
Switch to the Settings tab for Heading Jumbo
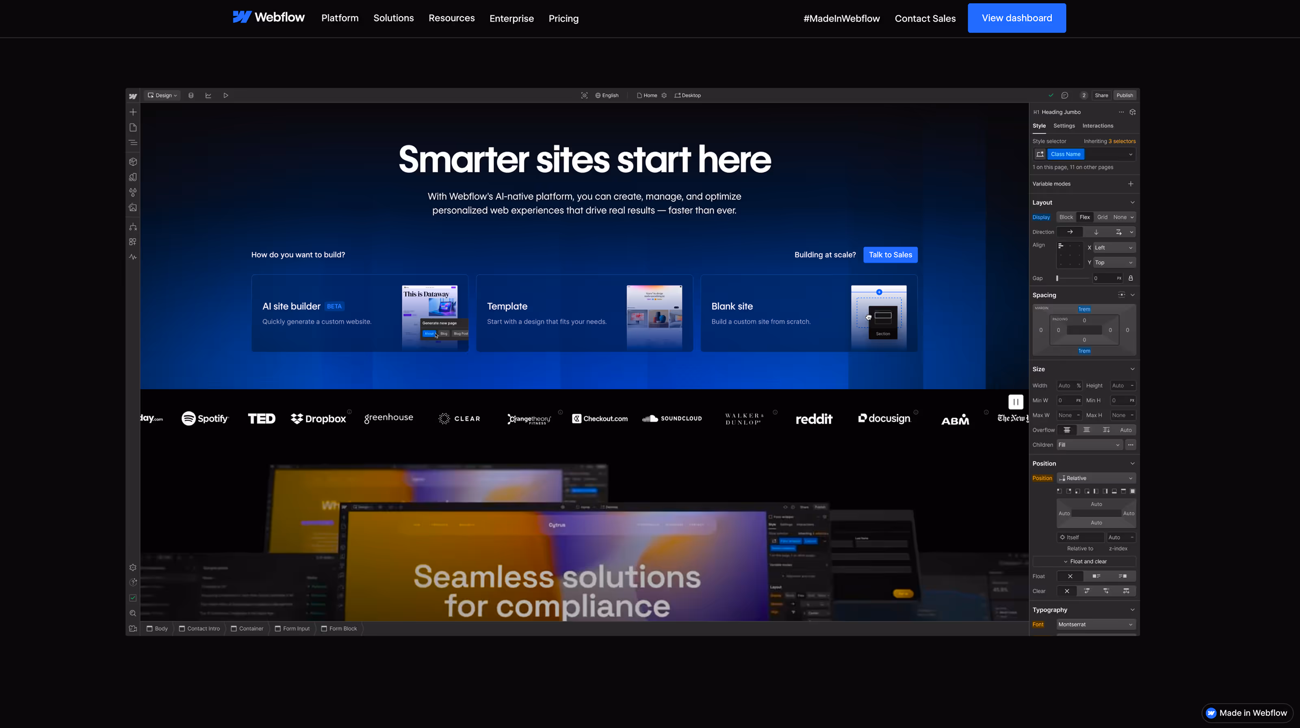[x=1064, y=126]
